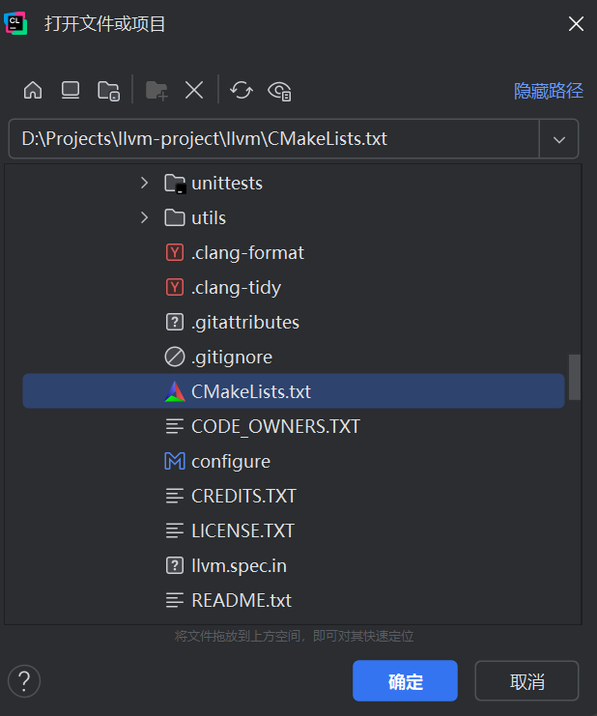Select the CREDITS.TXT file

pos(294,496)
